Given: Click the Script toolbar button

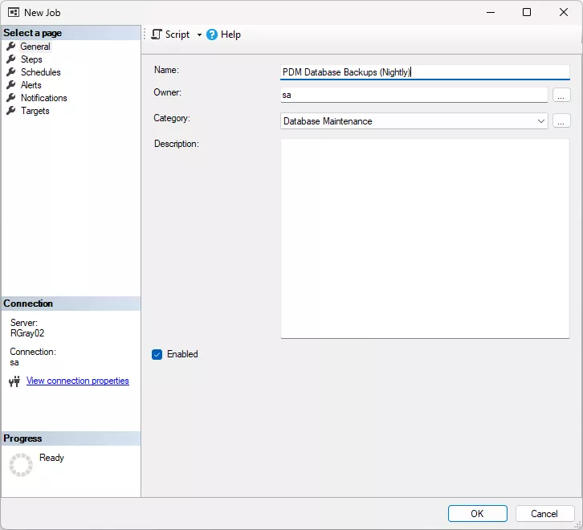Looking at the screenshot, I should click(171, 35).
